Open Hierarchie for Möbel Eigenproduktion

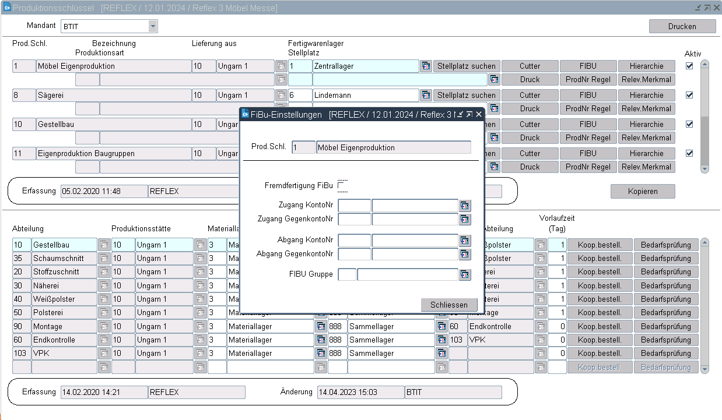[x=646, y=66]
